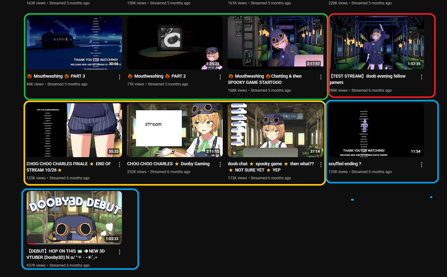Click title 'doob evening fellow gamers'
Viewport: 447px width, 277px height.
coord(367,79)
